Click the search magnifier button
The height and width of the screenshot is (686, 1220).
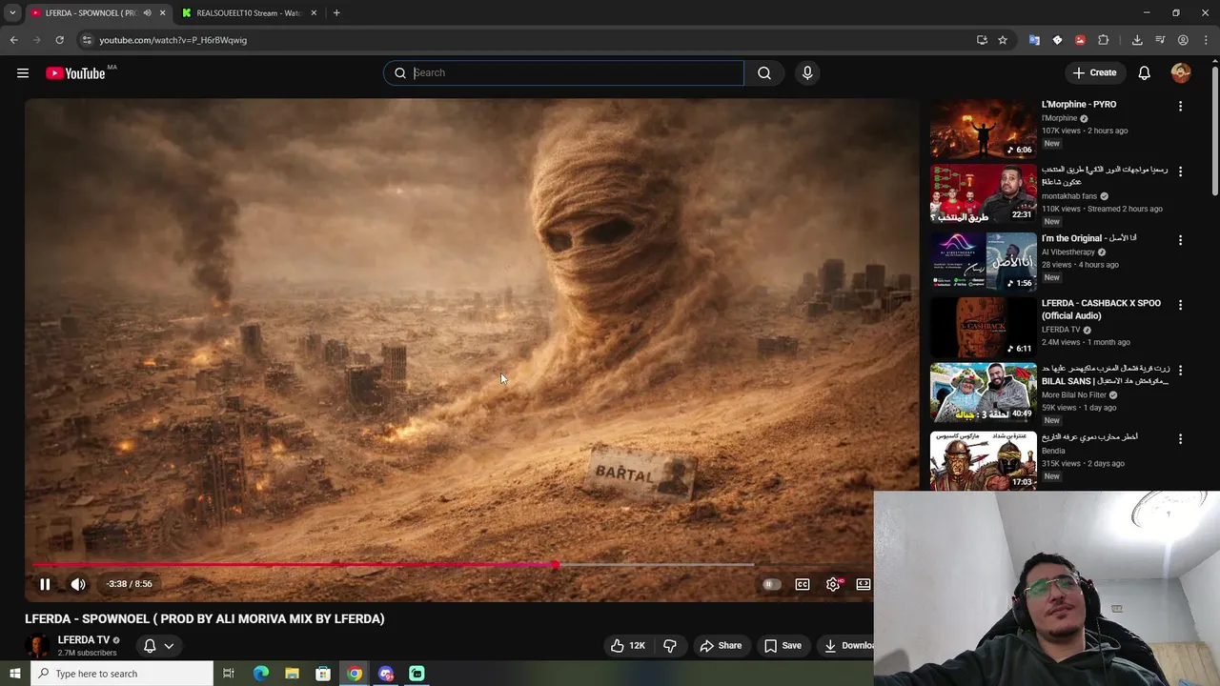click(x=764, y=73)
